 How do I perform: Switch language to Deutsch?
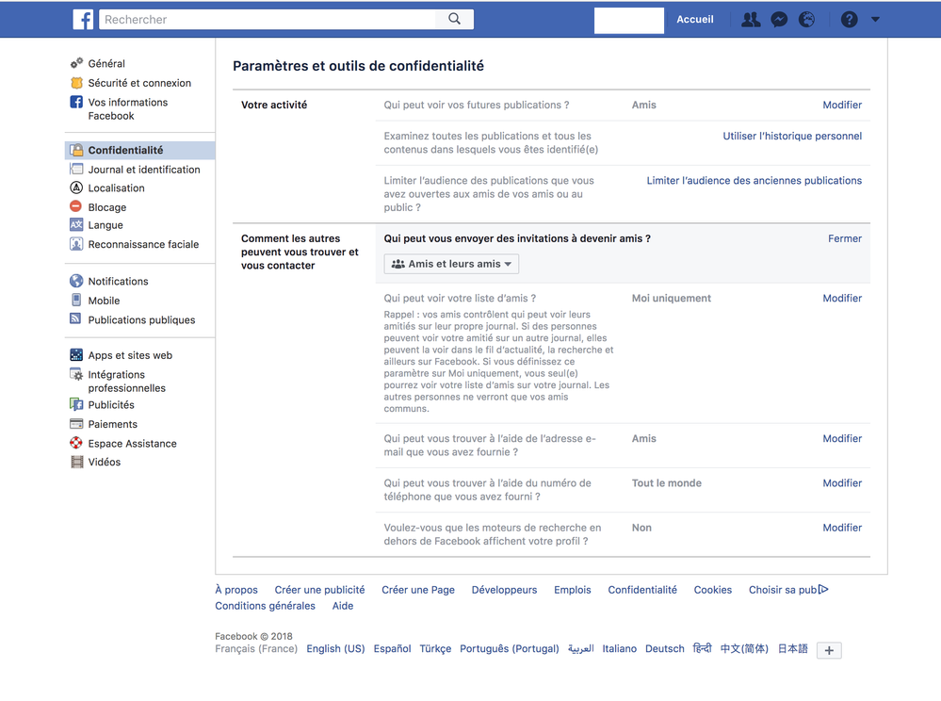[664, 648]
